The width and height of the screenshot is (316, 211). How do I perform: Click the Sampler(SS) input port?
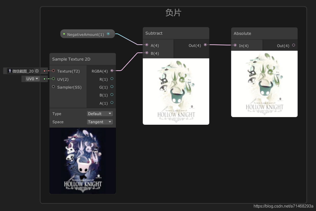click(x=53, y=87)
